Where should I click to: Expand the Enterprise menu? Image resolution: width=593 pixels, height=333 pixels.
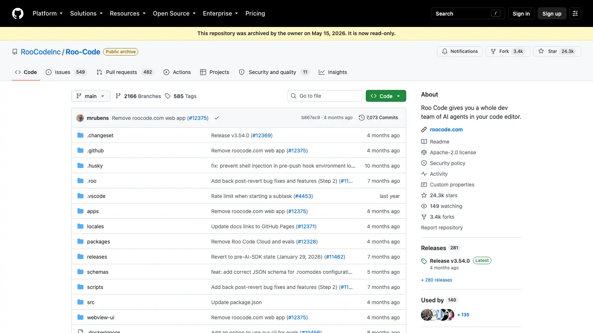tap(221, 13)
